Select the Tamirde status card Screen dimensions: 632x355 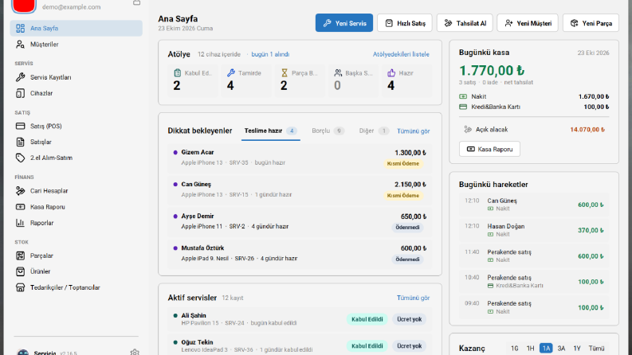[x=246, y=80]
